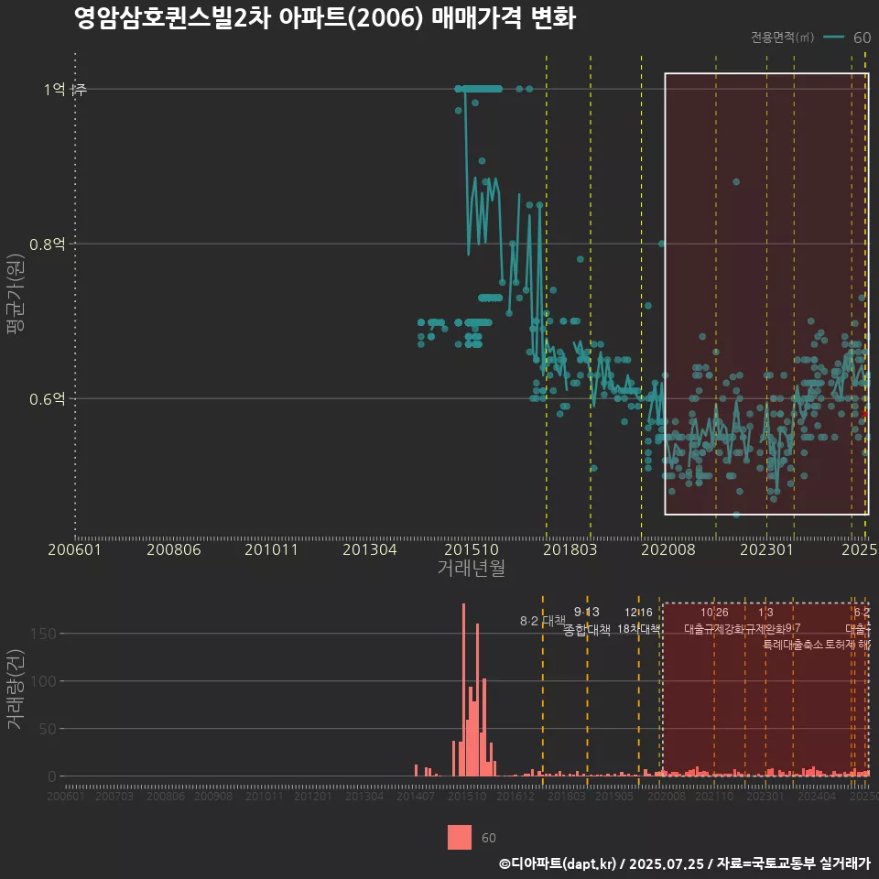Click the '1억' price axis label
The height and width of the screenshot is (879, 879).
(54, 89)
